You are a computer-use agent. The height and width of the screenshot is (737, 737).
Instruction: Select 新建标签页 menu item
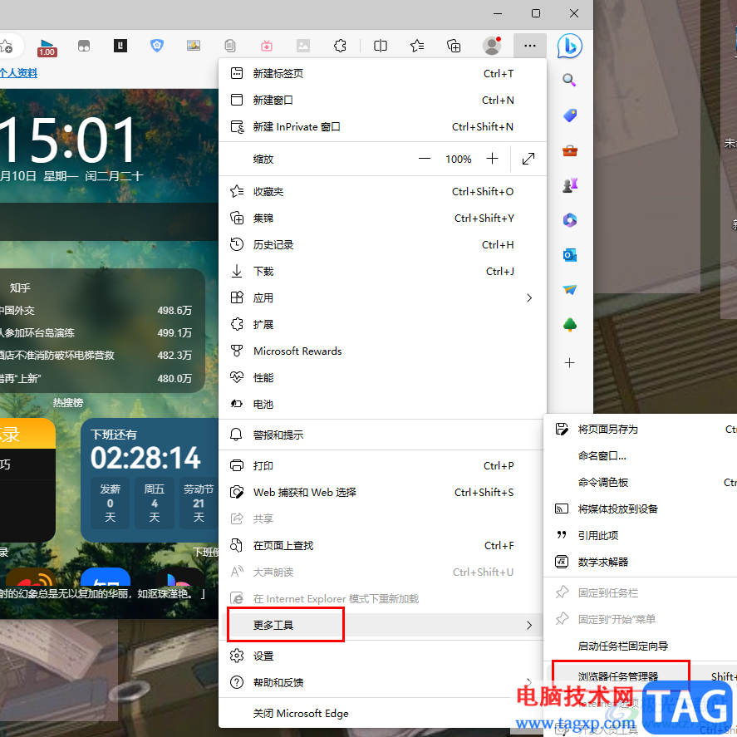[x=382, y=73]
